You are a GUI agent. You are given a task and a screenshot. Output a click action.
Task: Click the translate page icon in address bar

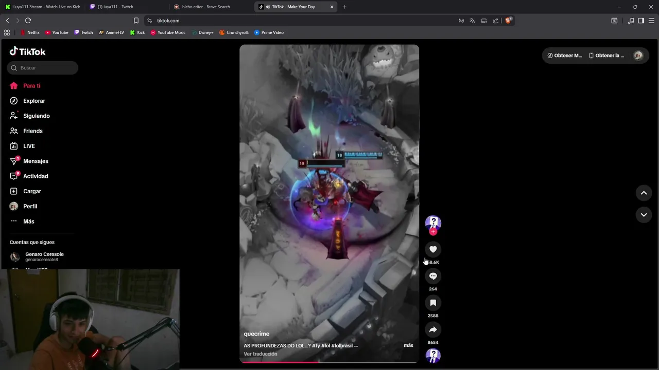pos(472,21)
